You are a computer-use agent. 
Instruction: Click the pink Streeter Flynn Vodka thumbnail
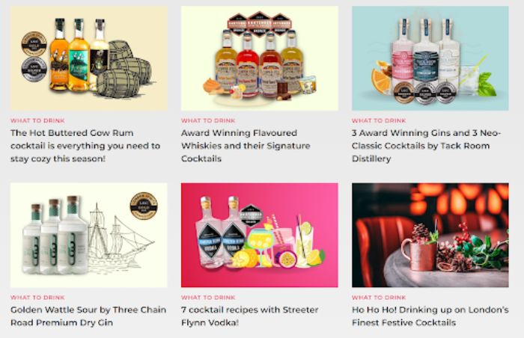tap(260, 235)
